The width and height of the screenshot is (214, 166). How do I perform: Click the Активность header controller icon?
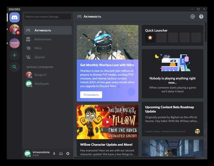(x=79, y=16)
